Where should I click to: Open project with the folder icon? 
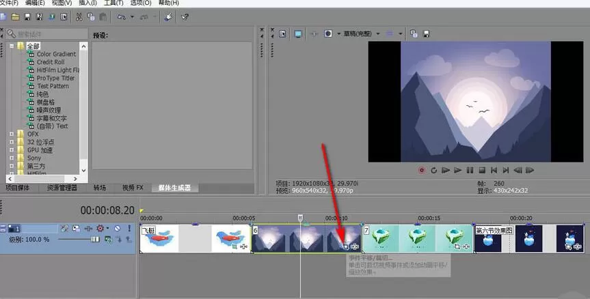point(15,17)
